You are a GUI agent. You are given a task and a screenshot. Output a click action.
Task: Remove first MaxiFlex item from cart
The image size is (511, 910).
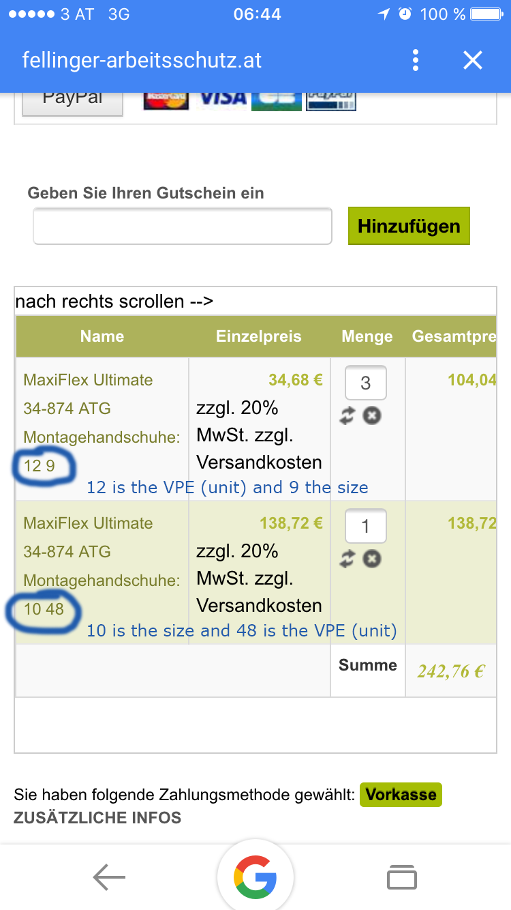(372, 415)
